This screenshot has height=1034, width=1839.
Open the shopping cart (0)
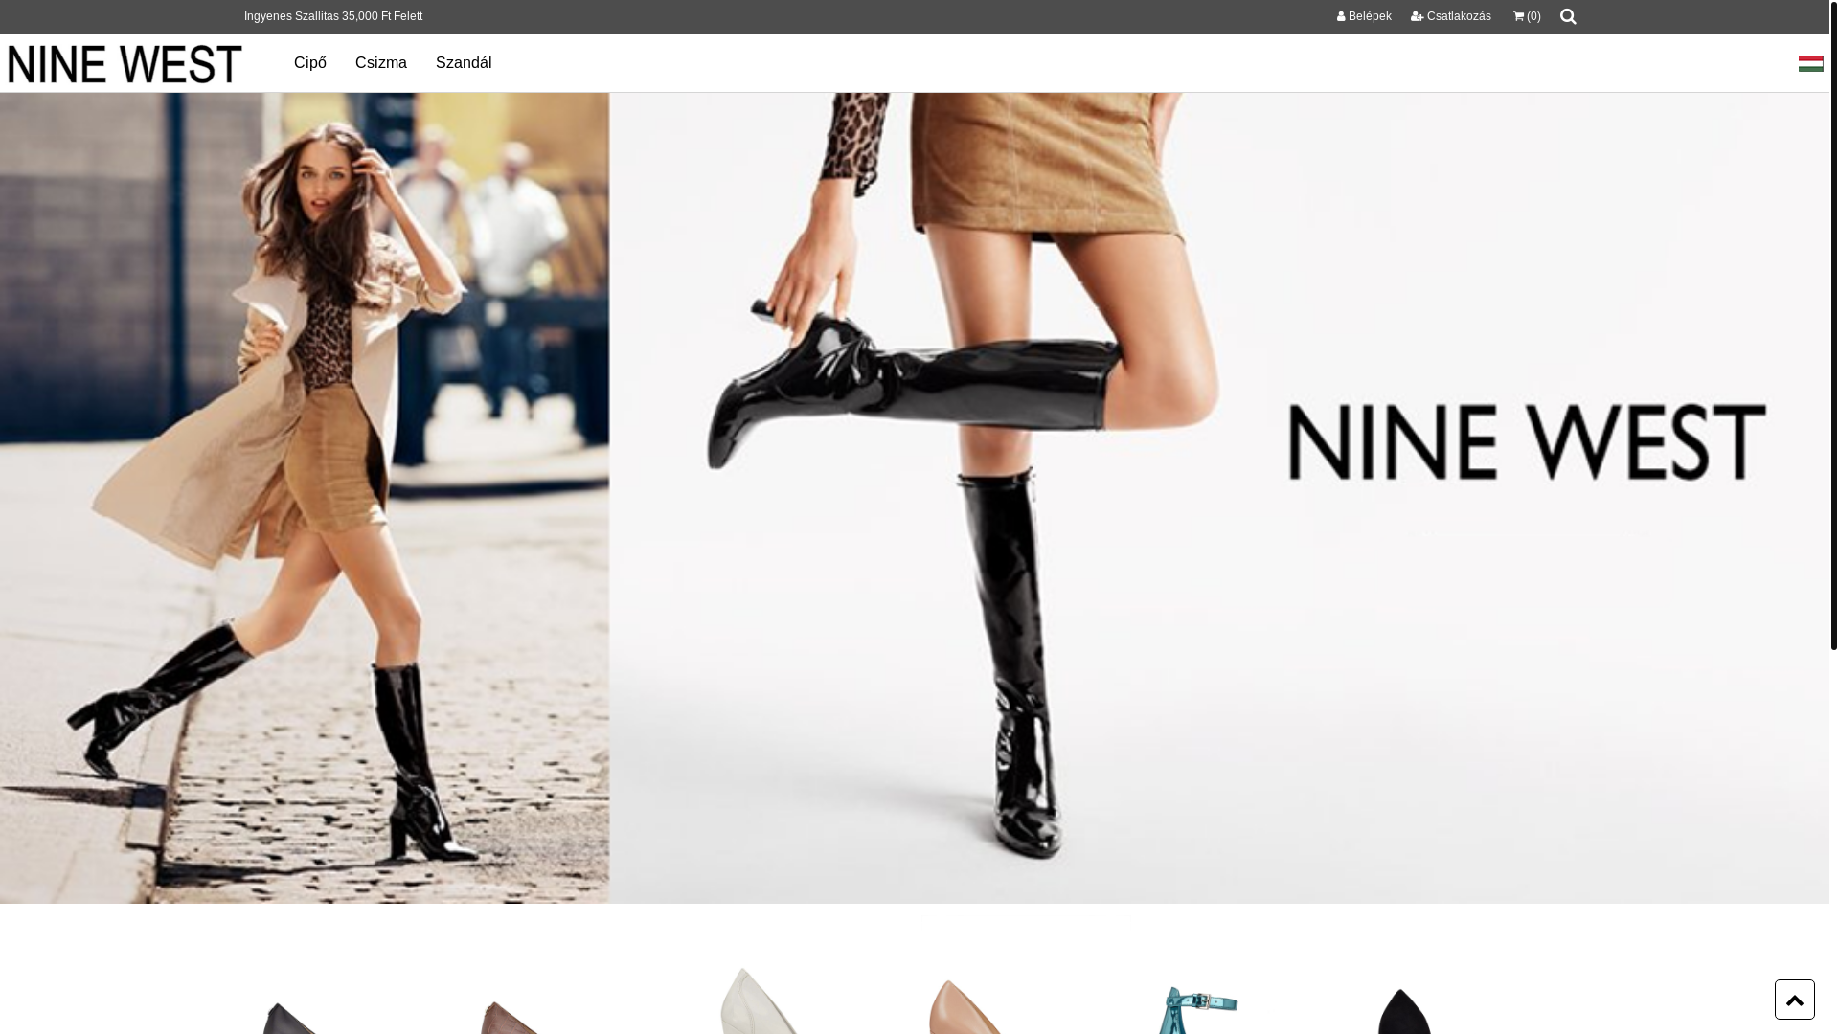[1527, 16]
